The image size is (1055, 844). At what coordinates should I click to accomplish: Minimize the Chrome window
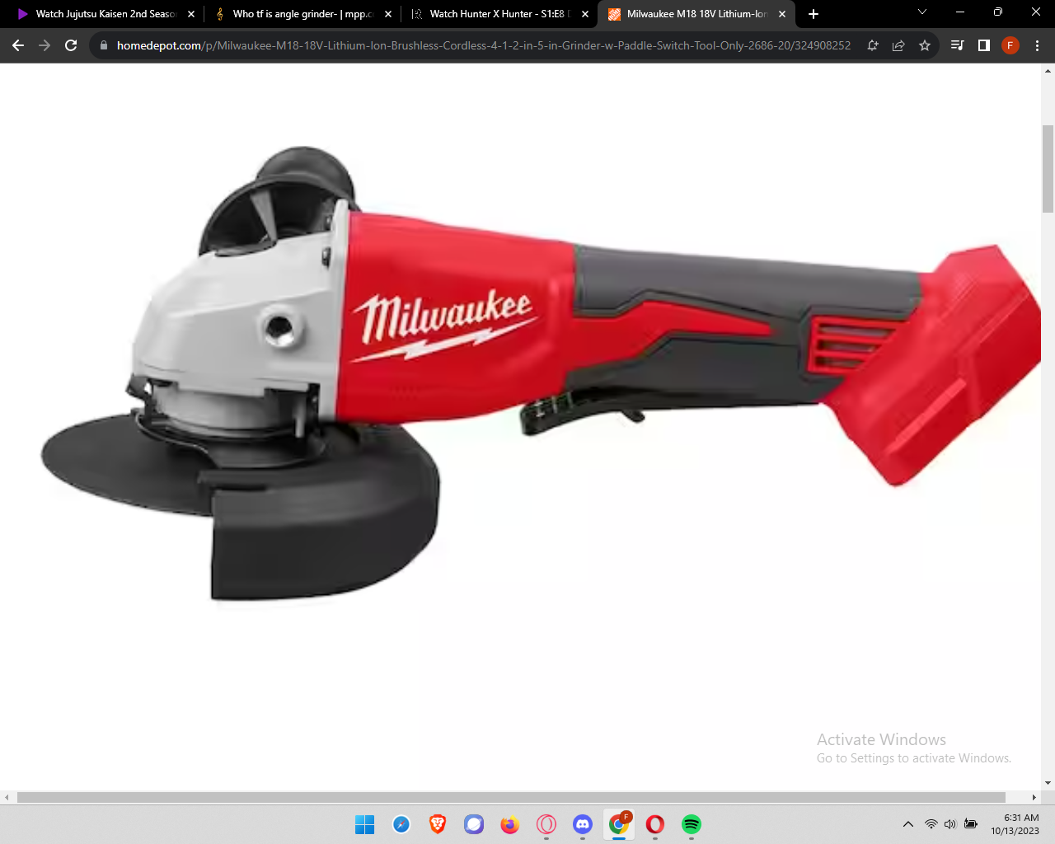pyautogui.click(x=960, y=12)
